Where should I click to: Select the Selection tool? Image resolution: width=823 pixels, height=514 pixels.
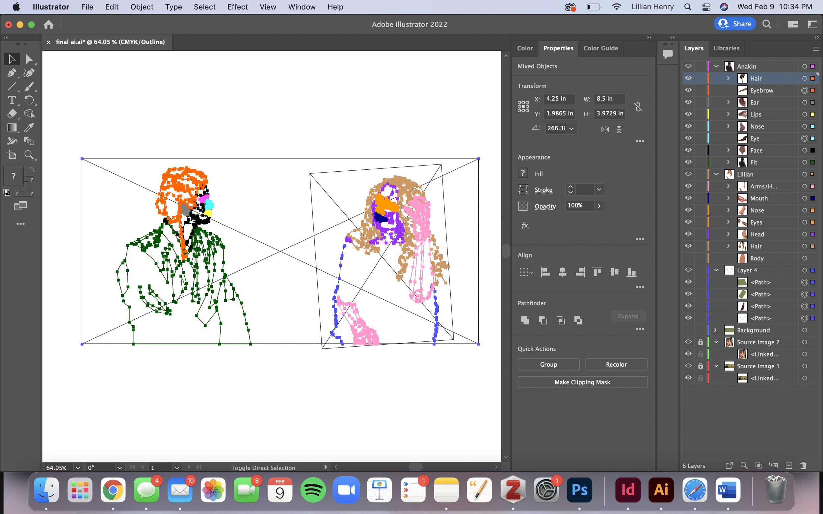pyautogui.click(x=12, y=59)
